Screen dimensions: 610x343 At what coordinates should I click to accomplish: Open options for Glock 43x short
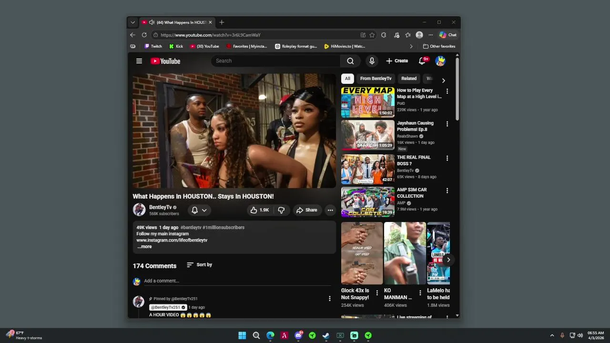pos(377,293)
